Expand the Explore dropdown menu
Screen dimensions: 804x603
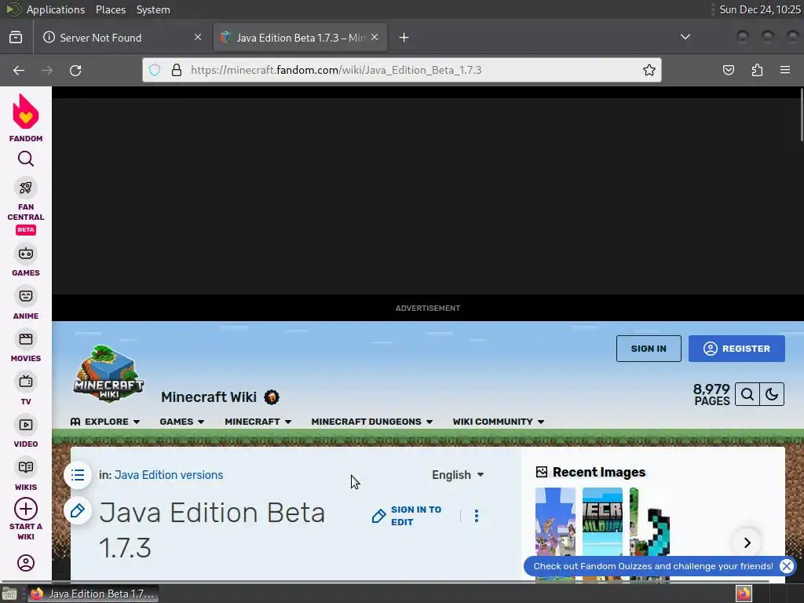tap(105, 422)
